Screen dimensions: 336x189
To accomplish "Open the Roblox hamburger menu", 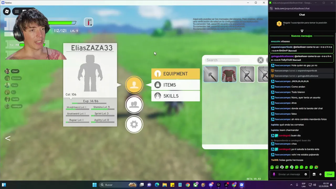I will click(17, 11).
